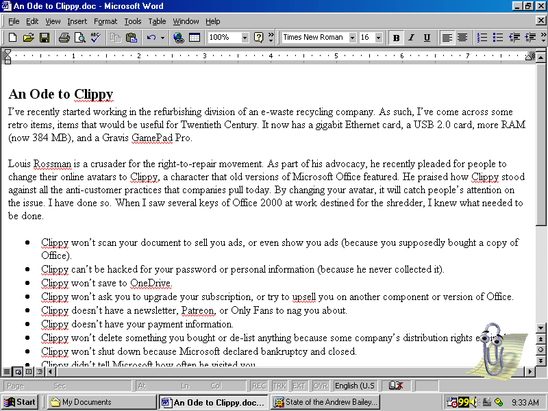This screenshot has height=411, width=548.
Task: Create a new blank document
Action: 12,38
